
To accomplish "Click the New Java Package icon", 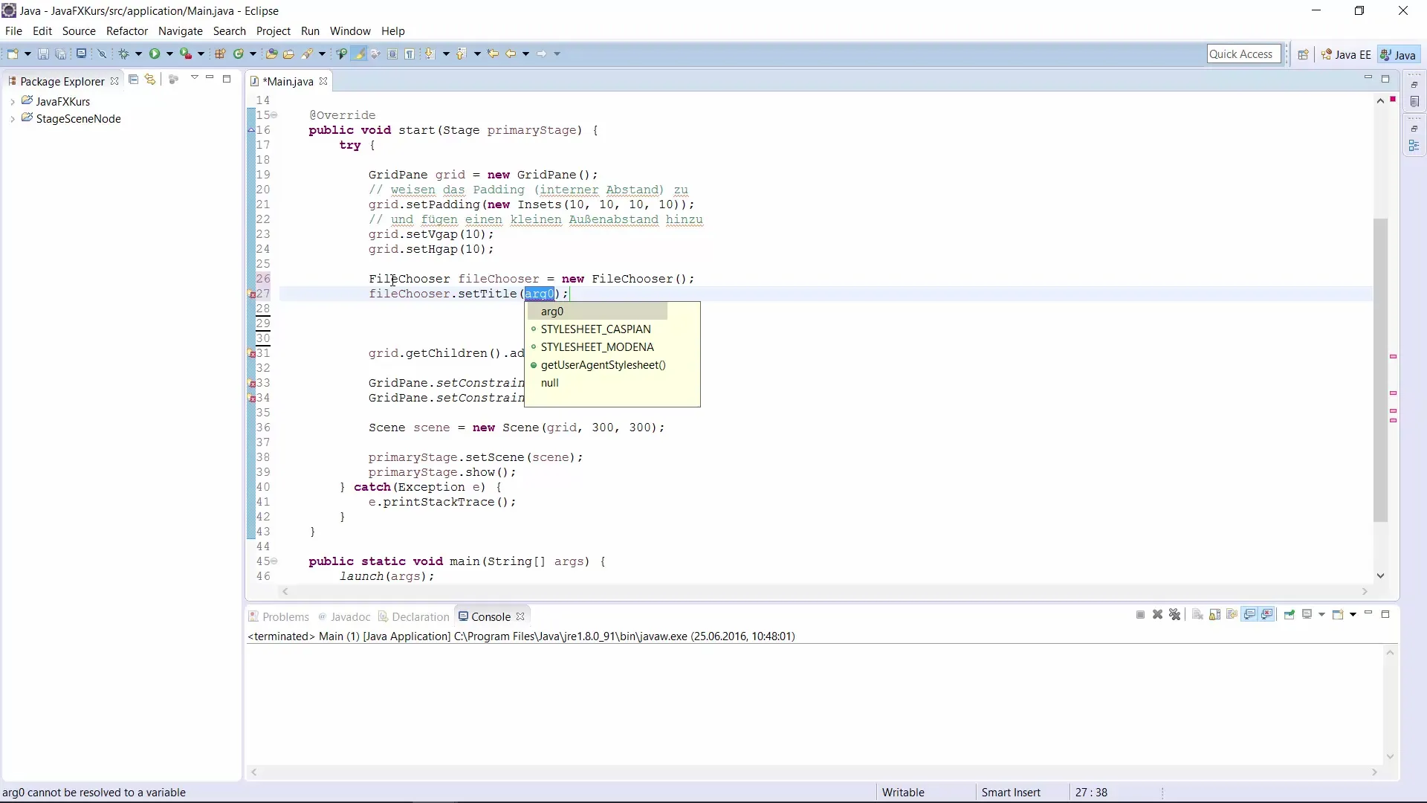I will (x=220, y=54).
